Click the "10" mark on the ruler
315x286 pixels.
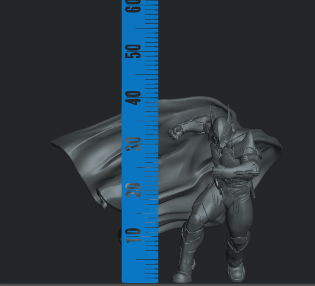pos(133,235)
